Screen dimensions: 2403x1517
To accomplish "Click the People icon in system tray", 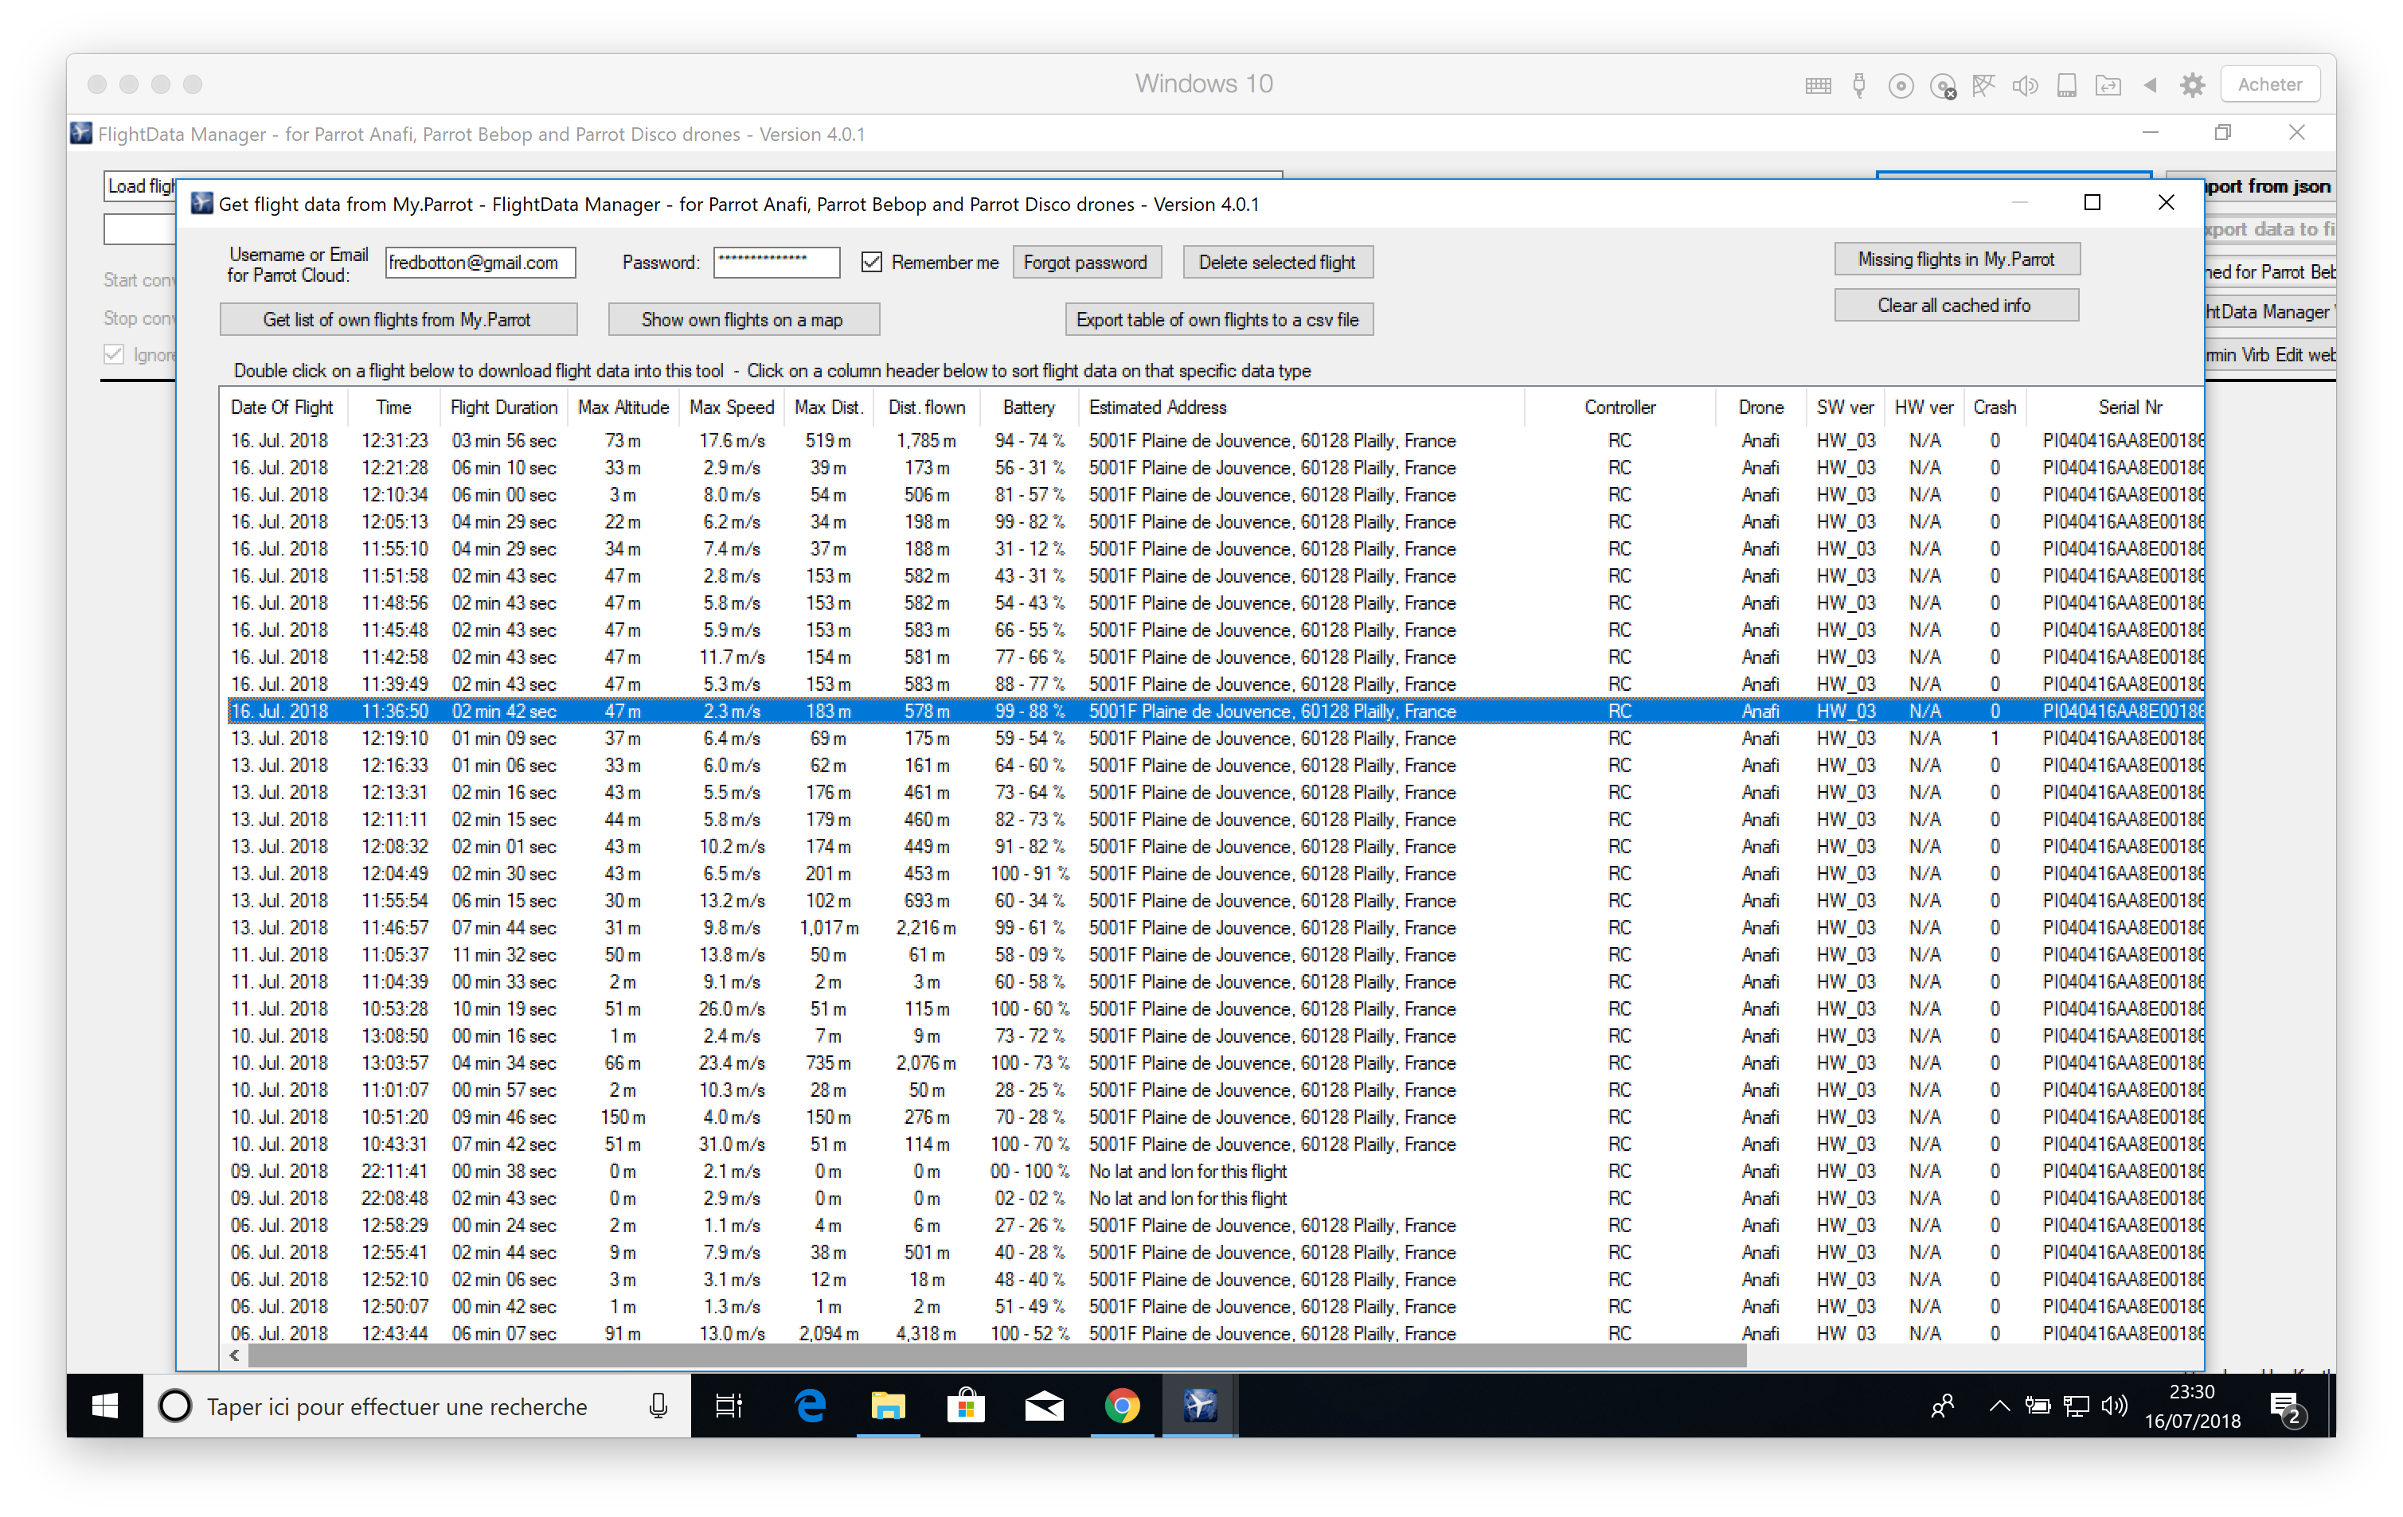I will click(1942, 1406).
